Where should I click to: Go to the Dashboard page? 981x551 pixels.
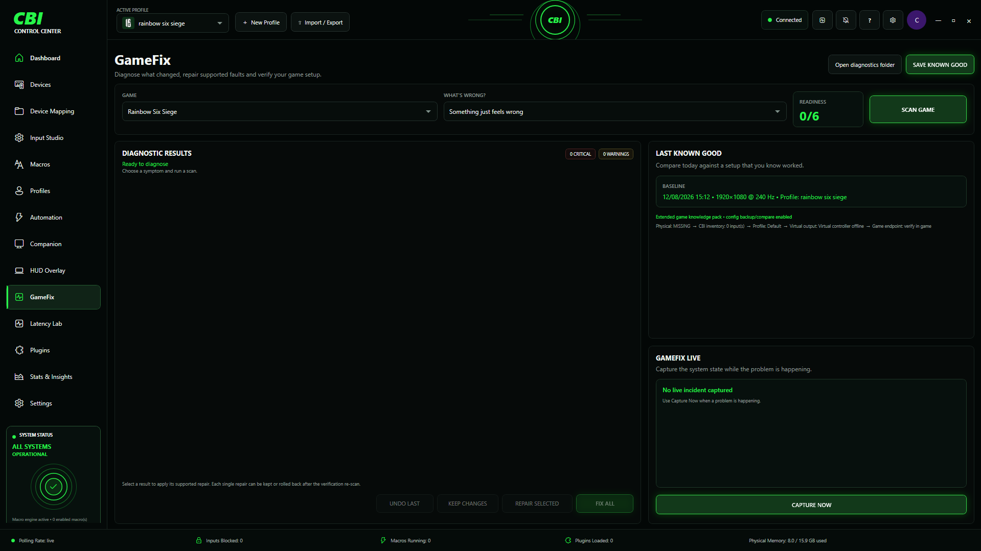53,58
